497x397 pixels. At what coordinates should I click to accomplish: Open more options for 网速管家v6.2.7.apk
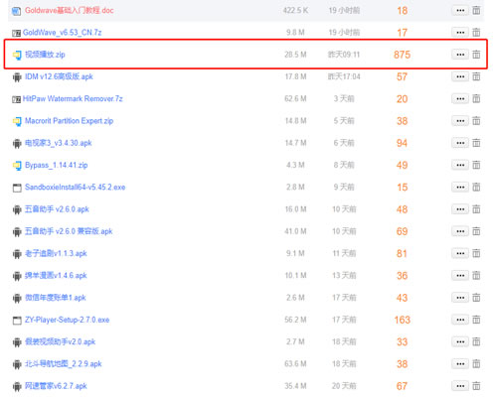point(460,386)
